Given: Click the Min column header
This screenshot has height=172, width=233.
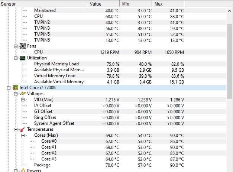Looking at the screenshot, I should point(136,4).
